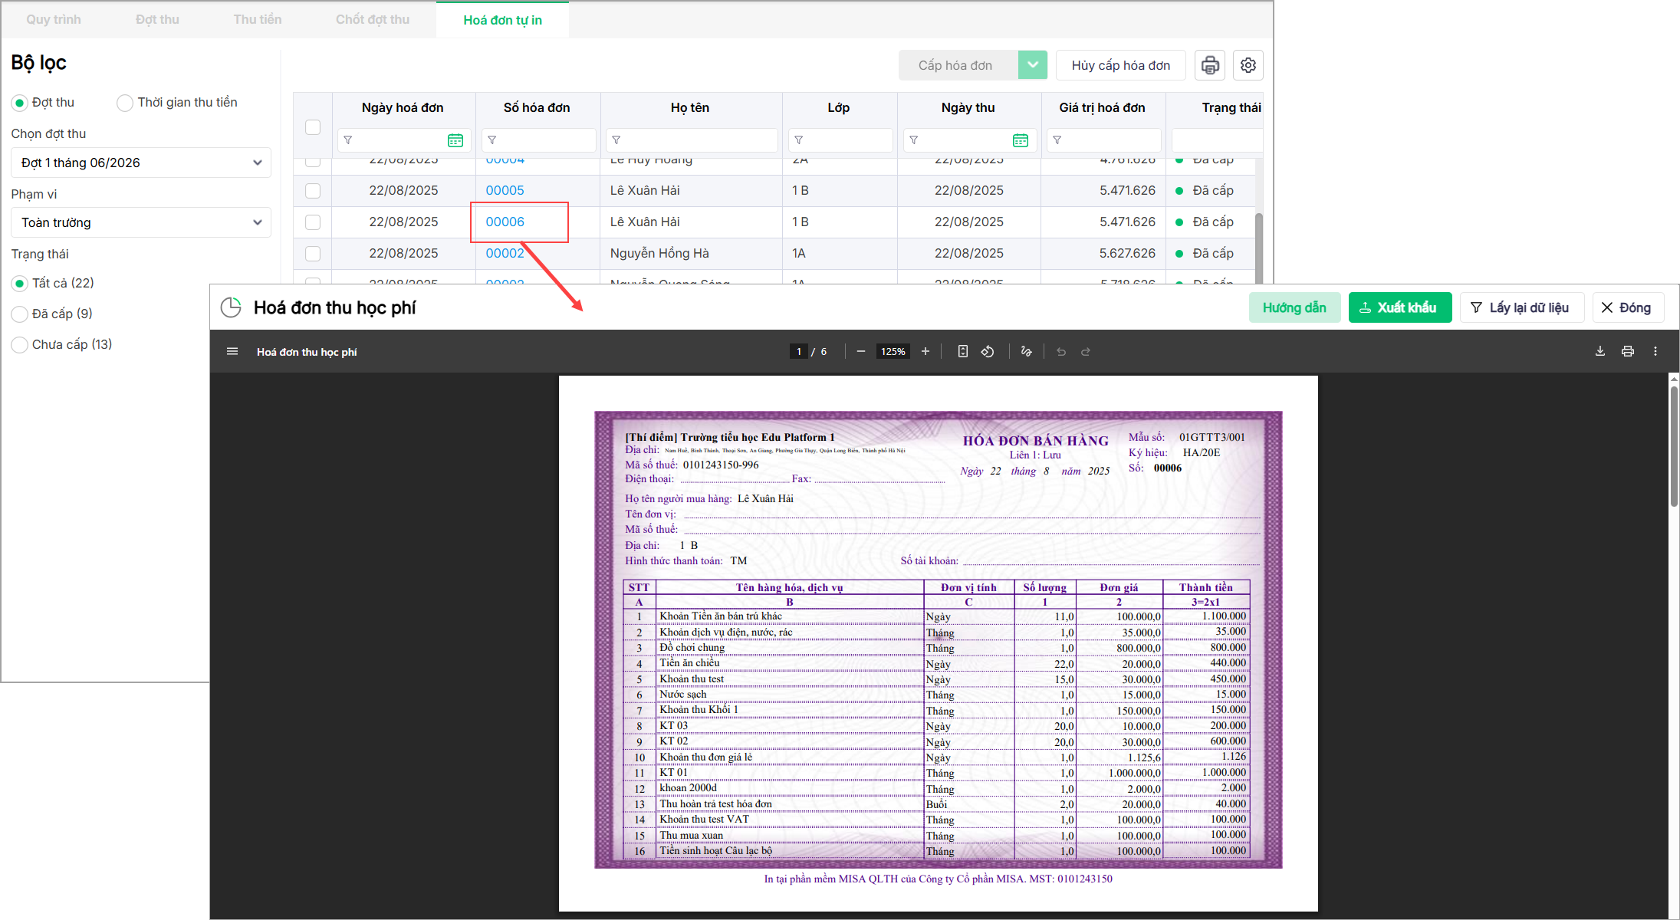Viewport: 1680px width, 920px height.
Task: Toggle the PDF viewer sidebar menu icon
Action: [232, 352]
